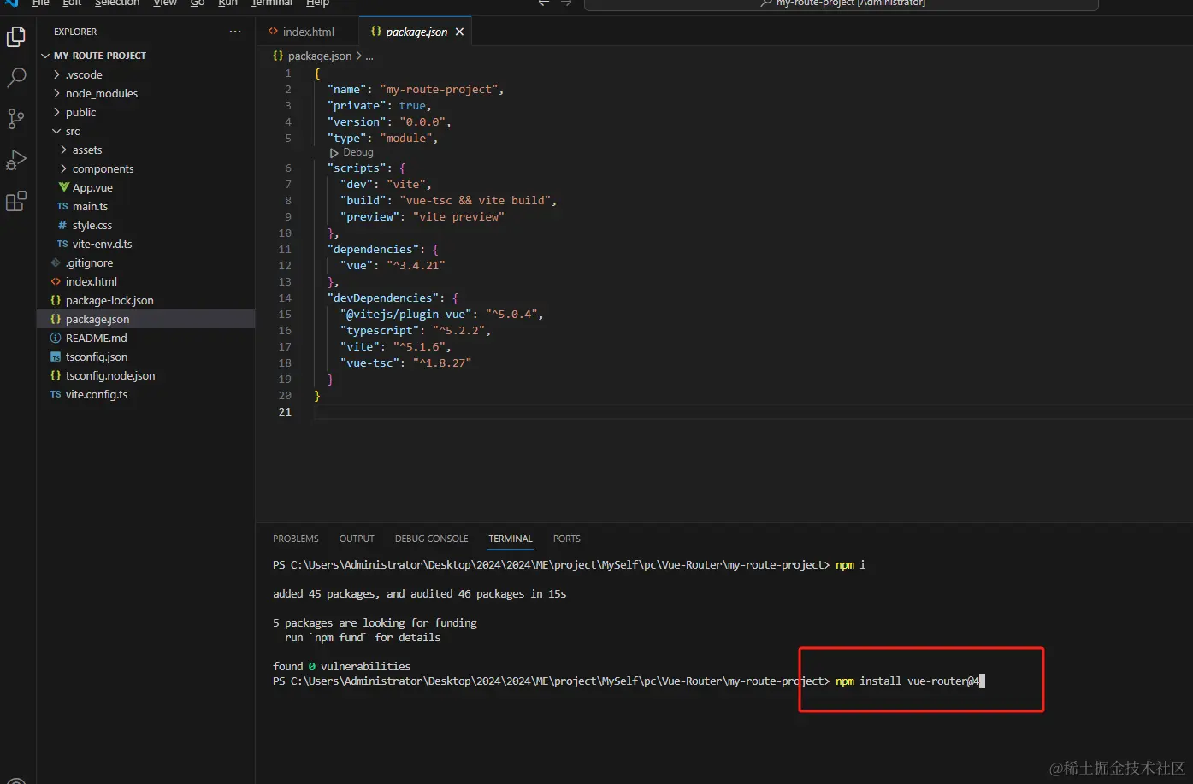The height and width of the screenshot is (784, 1193).
Task: Click the hash icon beside style.css
Action: click(62, 225)
